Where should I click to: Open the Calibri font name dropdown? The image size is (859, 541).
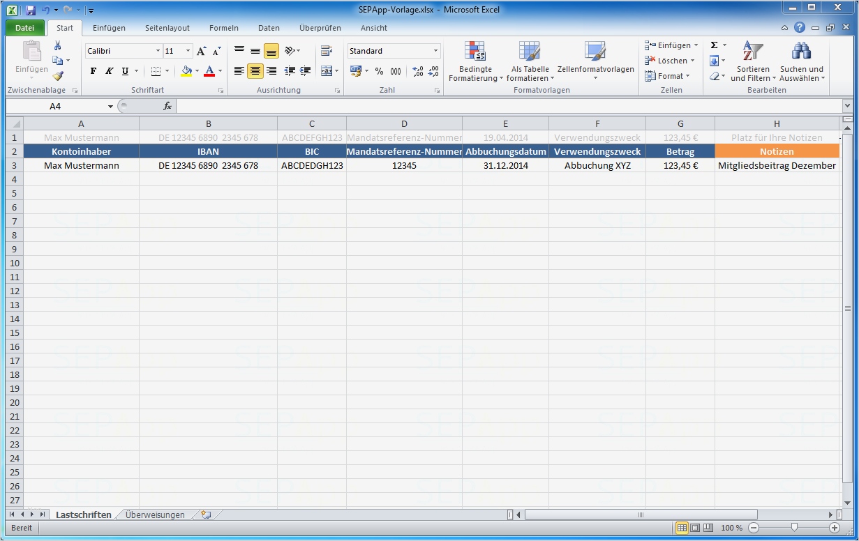(158, 51)
